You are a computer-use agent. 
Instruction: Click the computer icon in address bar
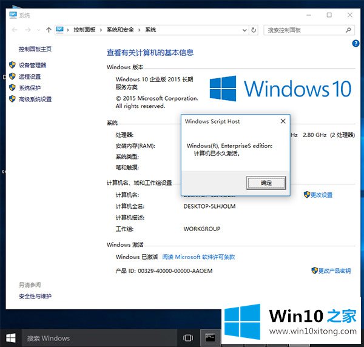pos(59,30)
